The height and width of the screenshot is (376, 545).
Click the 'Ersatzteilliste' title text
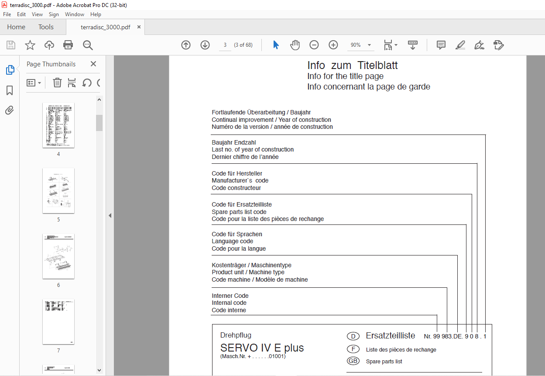tap(391, 336)
